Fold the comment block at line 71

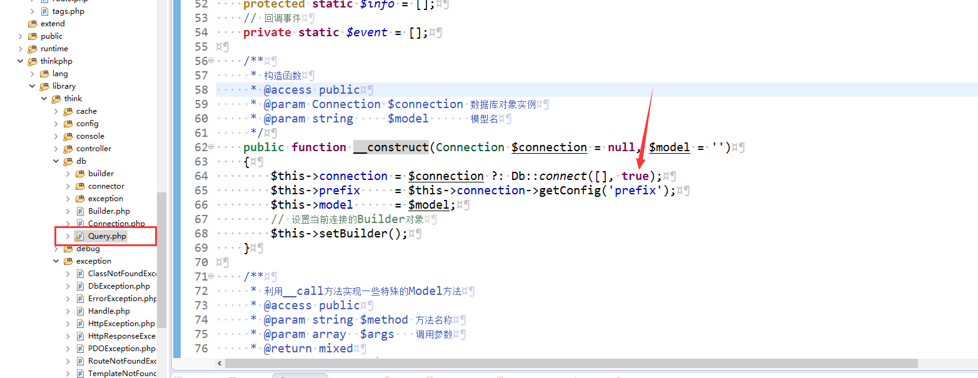coord(211,276)
